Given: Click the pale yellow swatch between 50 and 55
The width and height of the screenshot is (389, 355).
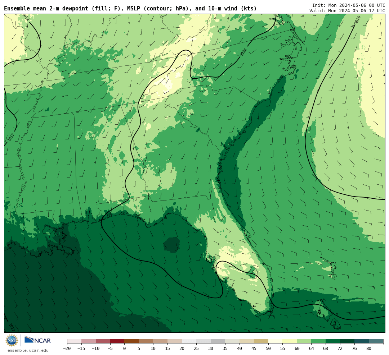Looking at the screenshot, I should pos(276,341).
